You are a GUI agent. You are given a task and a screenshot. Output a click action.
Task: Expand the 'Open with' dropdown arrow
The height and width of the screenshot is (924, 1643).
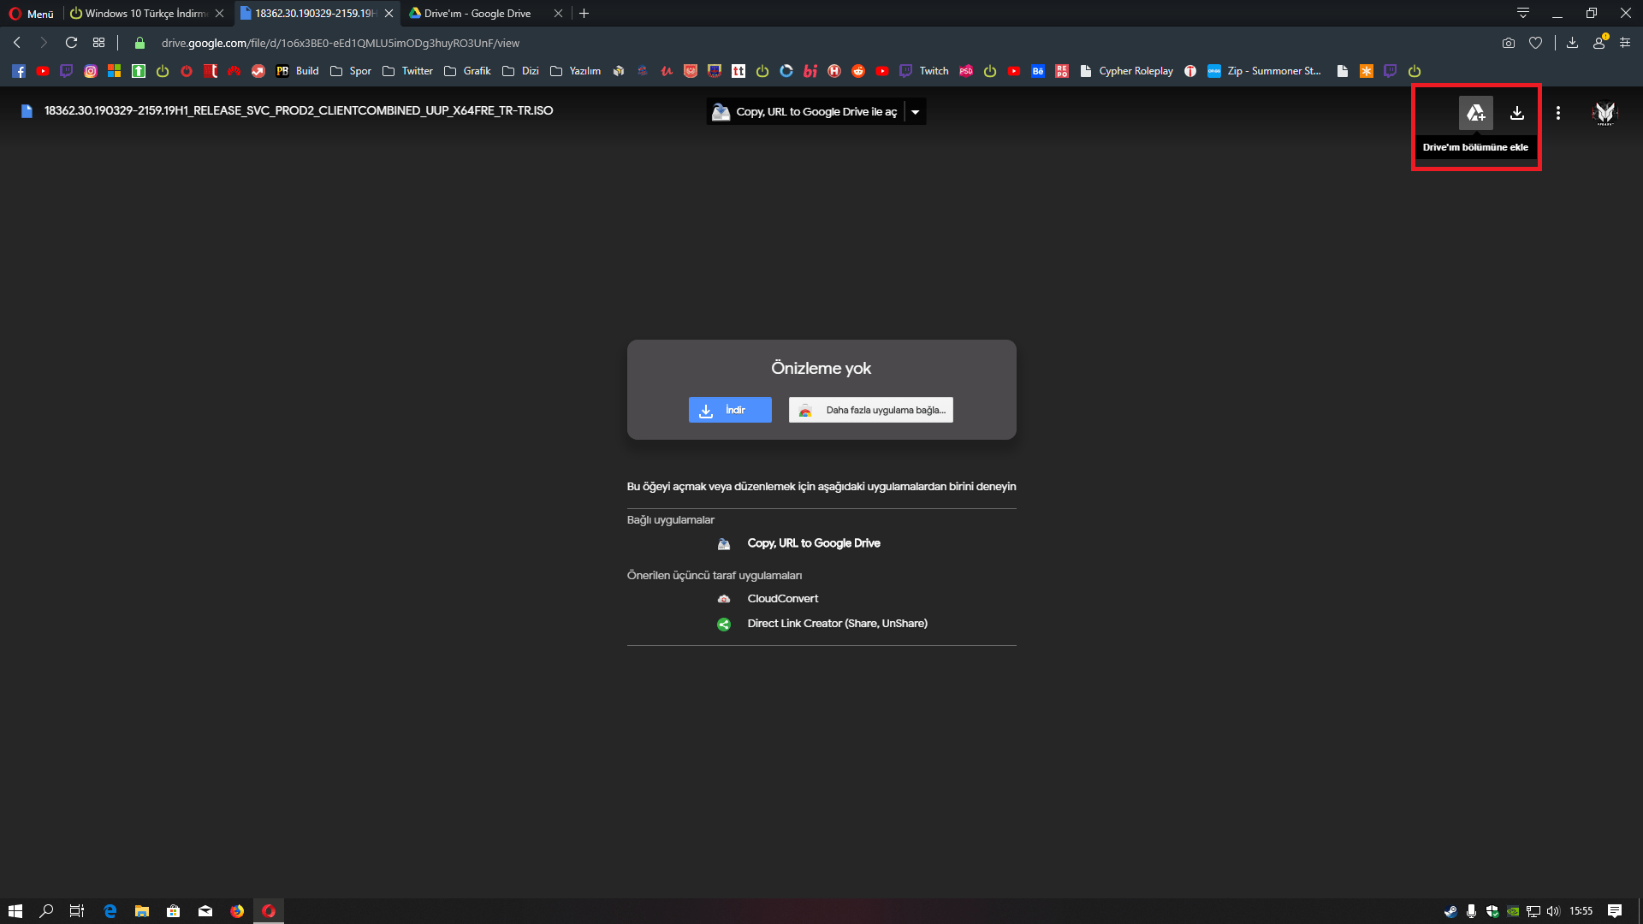tap(916, 112)
